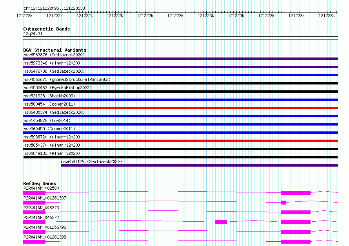Open variant nsv5850370 (Almarri2020) label

click(x=52, y=145)
